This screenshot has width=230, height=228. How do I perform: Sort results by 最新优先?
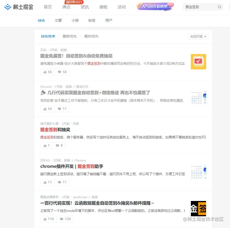(70, 36)
